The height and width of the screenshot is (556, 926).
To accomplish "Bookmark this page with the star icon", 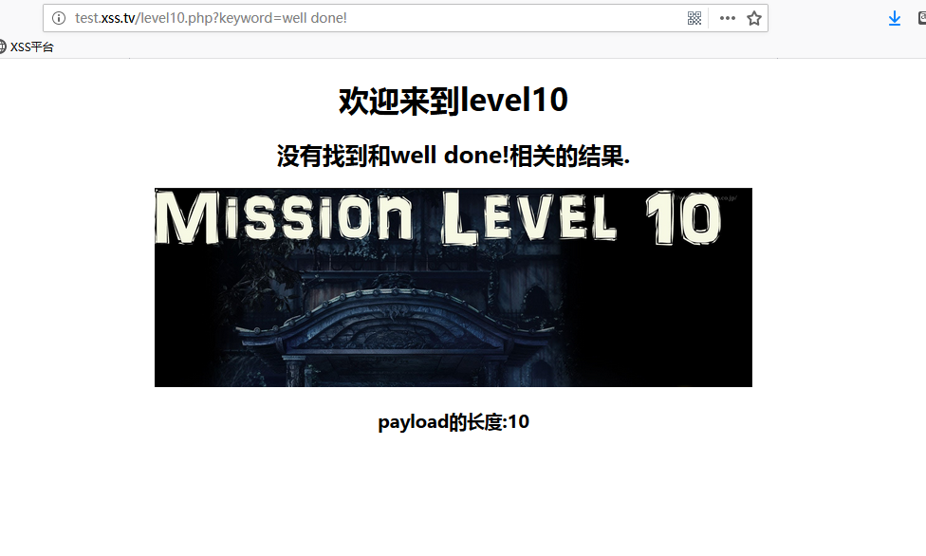I will tap(754, 18).
